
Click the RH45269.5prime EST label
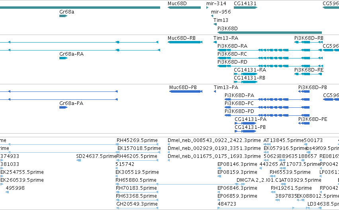point(137,140)
